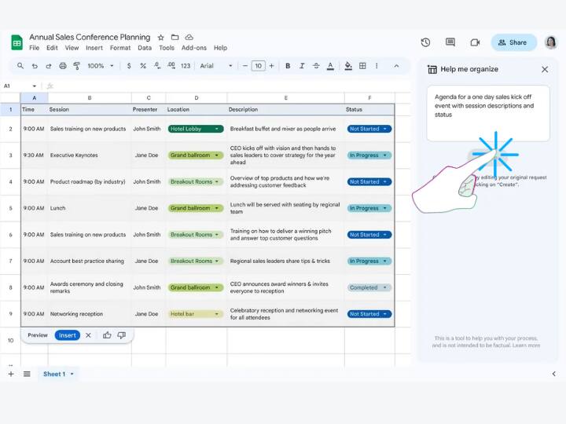Click the move-to-folder icon beside the title
This screenshot has height=424, width=566.
[x=175, y=37]
